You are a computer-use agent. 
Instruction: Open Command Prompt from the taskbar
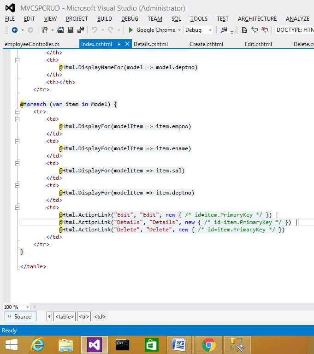123,344
